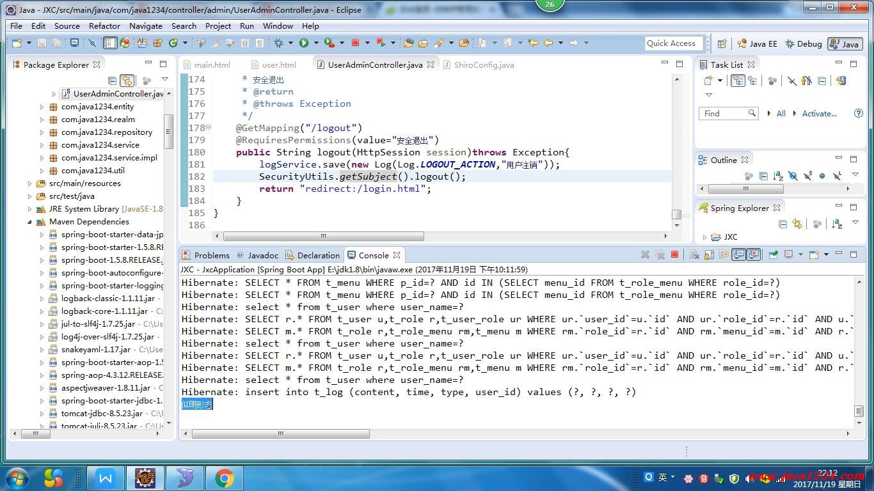Click the Back navigation arrow icon
The width and height of the screenshot is (874, 491).
[548, 43]
